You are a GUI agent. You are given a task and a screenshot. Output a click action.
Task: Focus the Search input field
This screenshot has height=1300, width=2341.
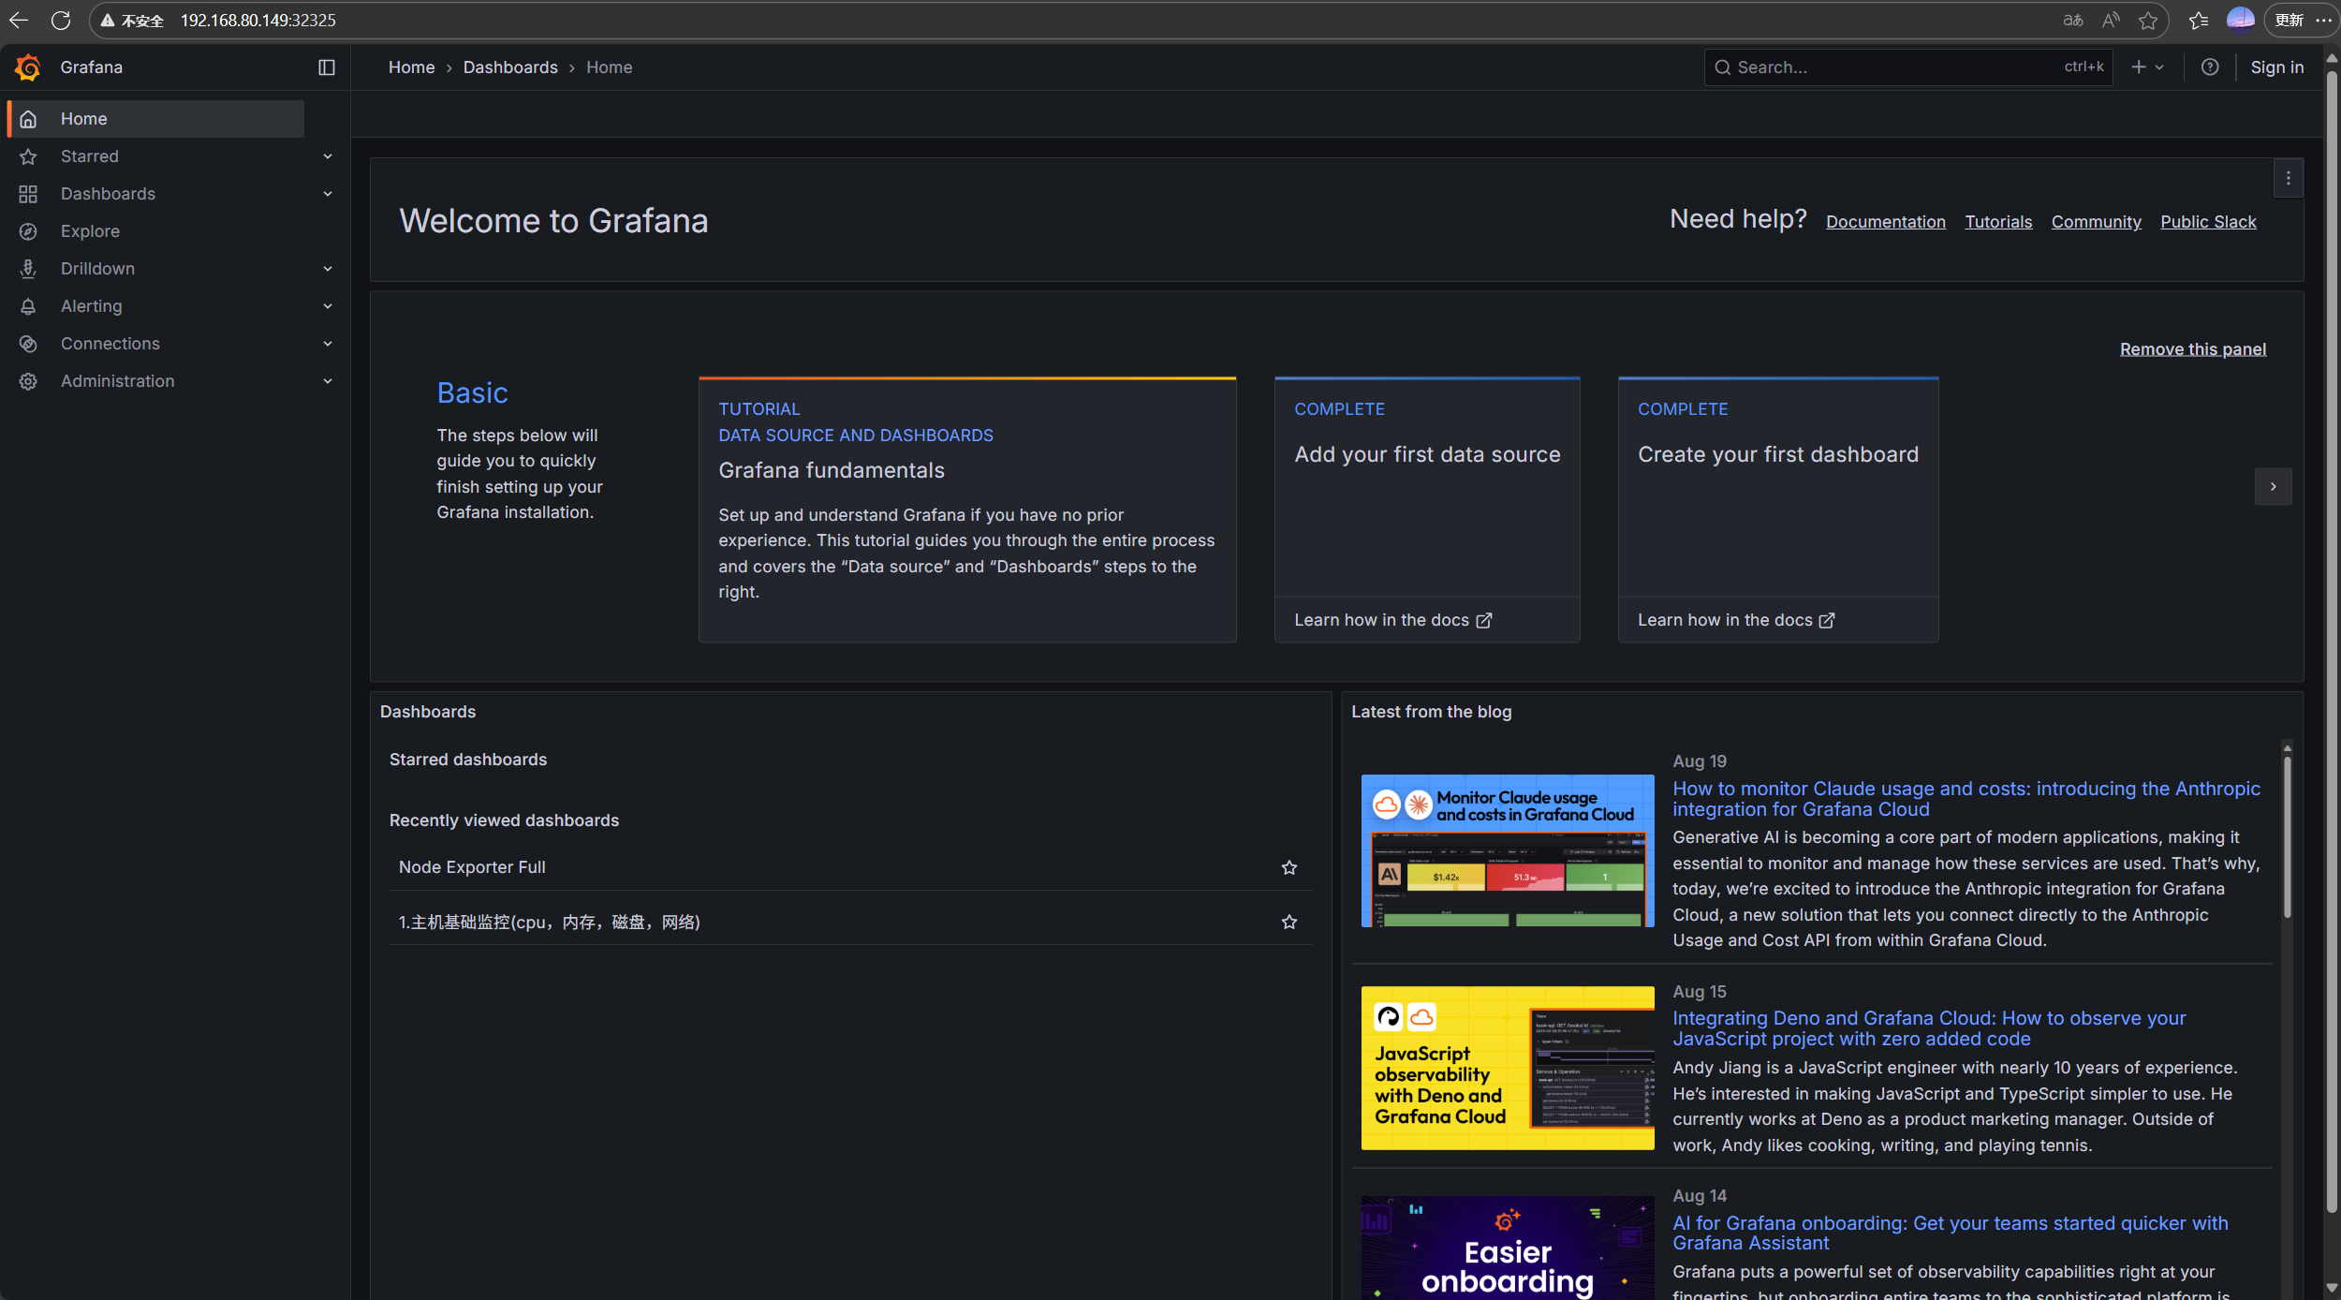click(1908, 67)
